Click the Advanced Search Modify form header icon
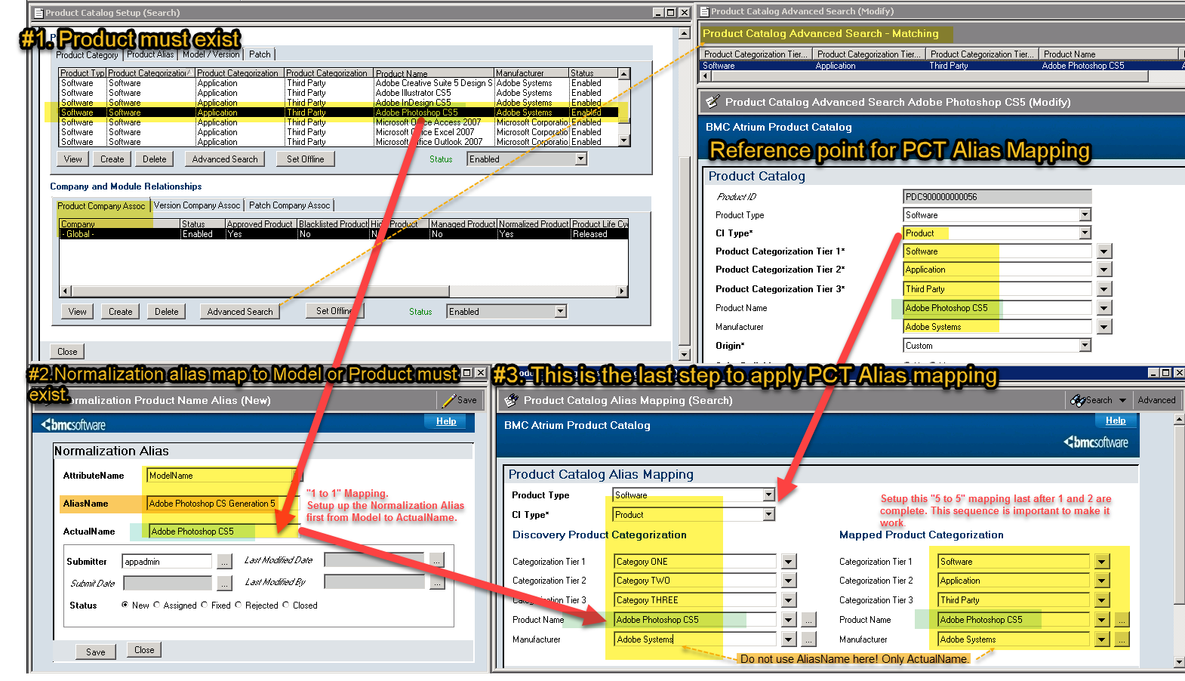 [711, 102]
